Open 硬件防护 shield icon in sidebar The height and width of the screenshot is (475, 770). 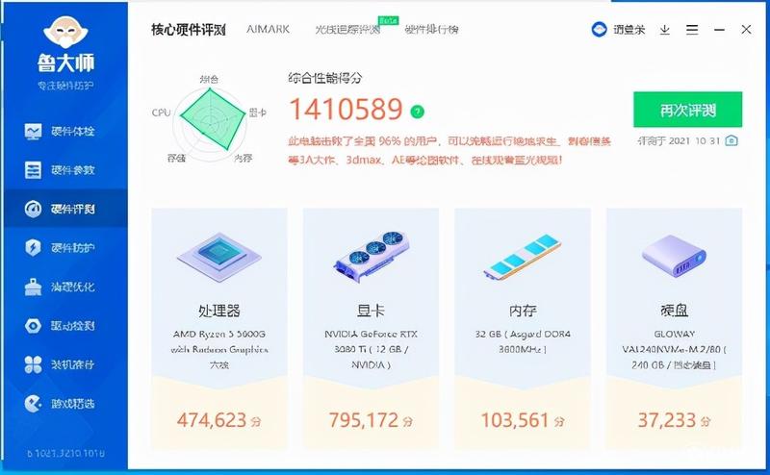pyautogui.click(x=33, y=248)
